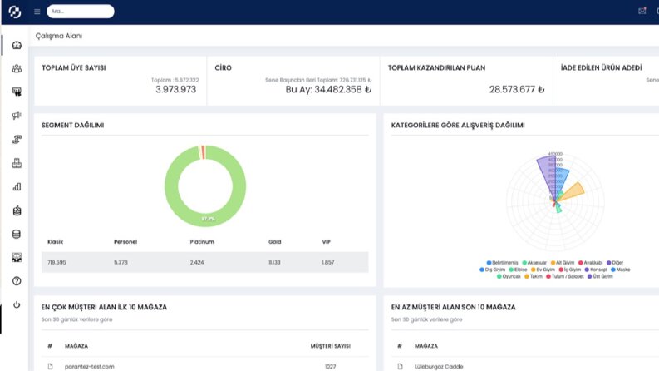659x371 pixels.
Task: Click the Platinum column header
Action: click(x=202, y=242)
